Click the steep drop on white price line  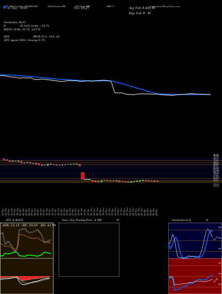point(113,87)
